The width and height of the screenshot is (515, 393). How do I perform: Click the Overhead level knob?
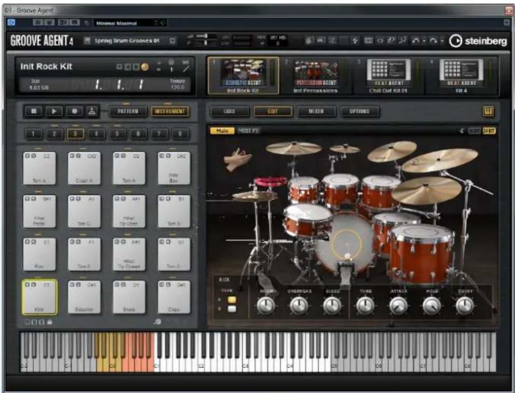pos(299,306)
